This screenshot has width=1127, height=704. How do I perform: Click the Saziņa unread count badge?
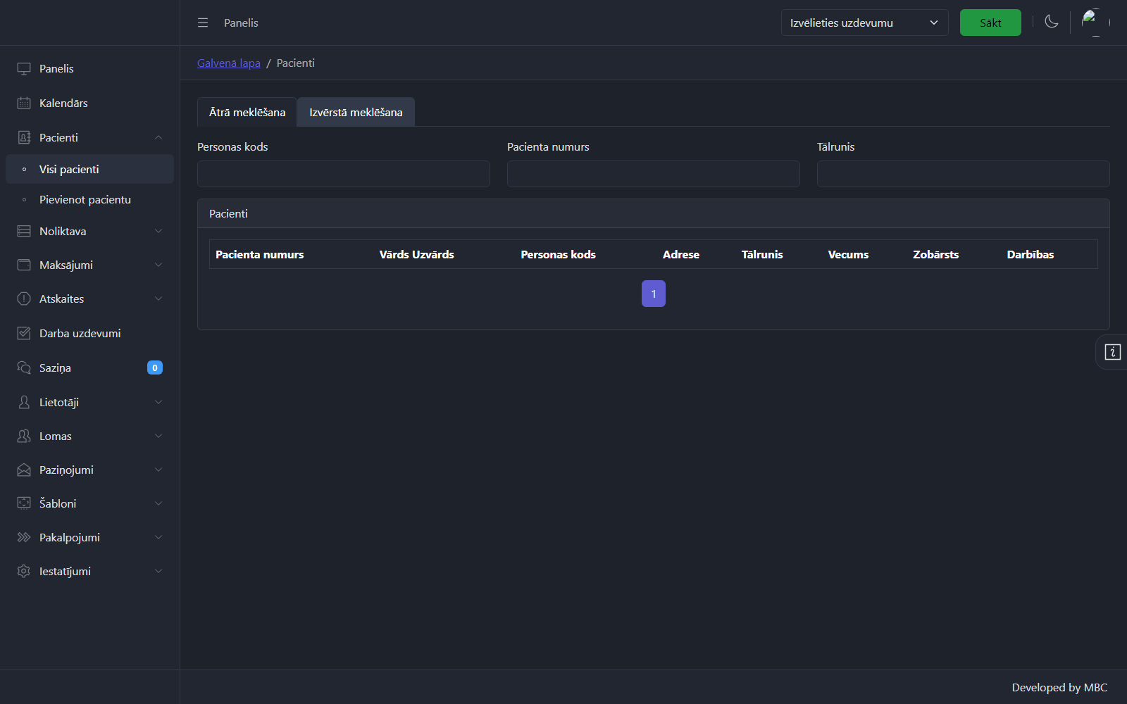click(155, 367)
